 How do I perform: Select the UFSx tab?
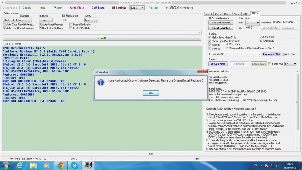(x=255, y=14)
